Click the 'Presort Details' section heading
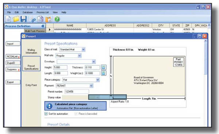 pyautogui.click(x=58, y=125)
